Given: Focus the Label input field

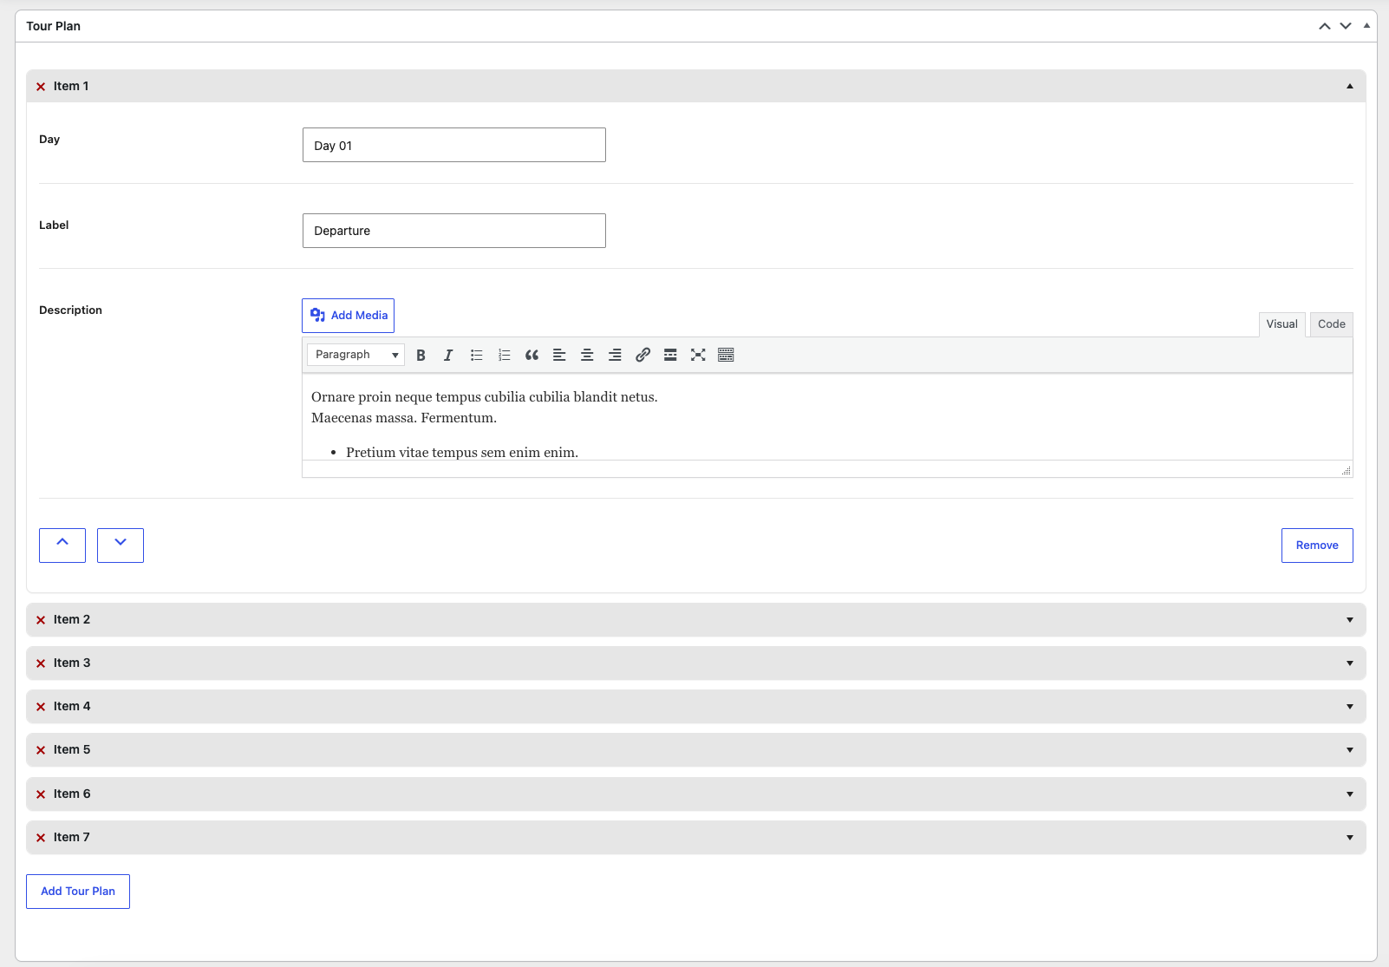Looking at the screenshot, I should click(454, 231).
